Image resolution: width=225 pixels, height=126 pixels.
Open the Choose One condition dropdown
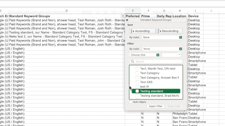click(144, 55)
